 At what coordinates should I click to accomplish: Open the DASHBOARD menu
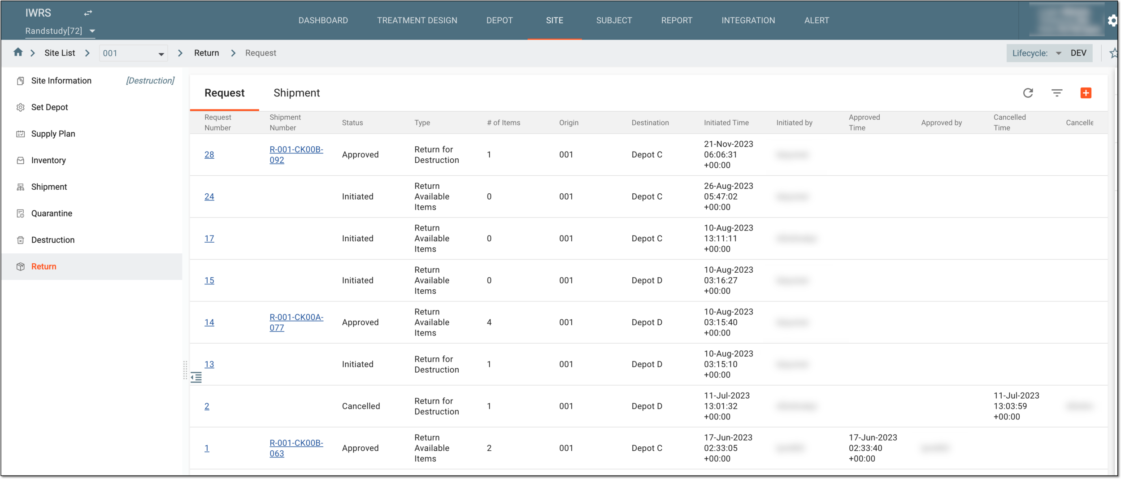click(323, 20)
